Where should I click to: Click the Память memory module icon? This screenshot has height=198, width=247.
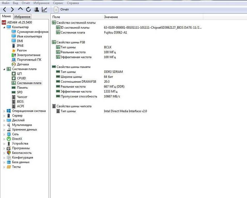14,88
